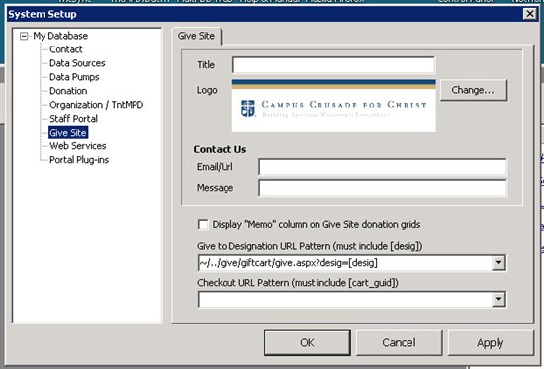Open Web Services settings

tap(78, 146)
